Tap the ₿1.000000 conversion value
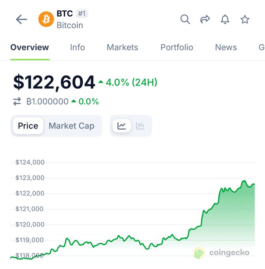Viewport: 265px width, 269px height. (47, 102)
